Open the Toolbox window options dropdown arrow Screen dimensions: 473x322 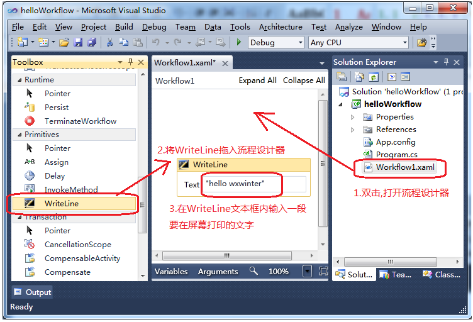point(120,62)
